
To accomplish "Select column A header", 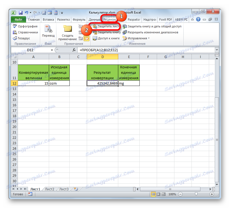I will click(x=33, y=57).
